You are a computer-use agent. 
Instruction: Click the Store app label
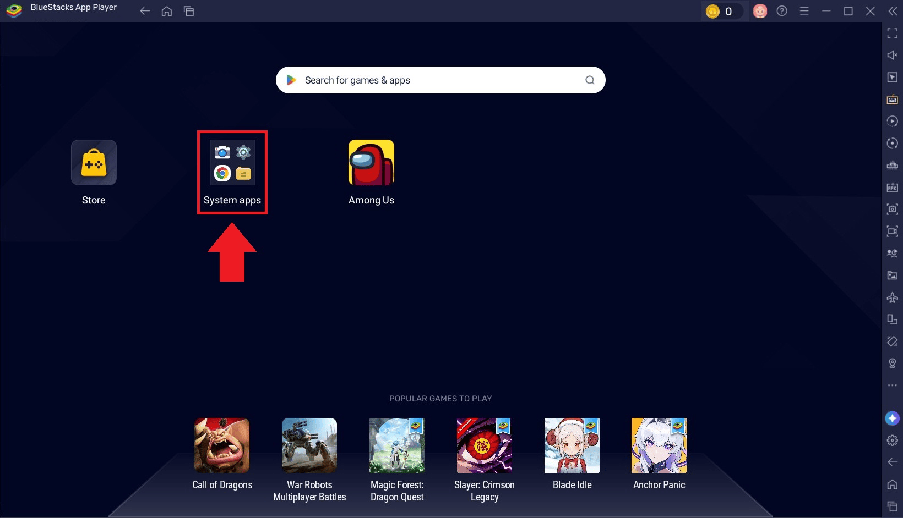(94, 200)
